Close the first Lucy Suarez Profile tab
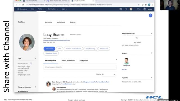The image size is (180, 101). [45, 1]
